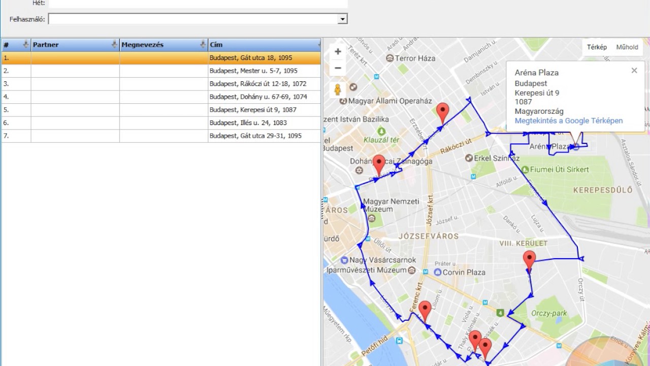Sort by the Cím column header
Viewport: 650px width, 366px height.
pyautogui.click(x=265, y=45)
